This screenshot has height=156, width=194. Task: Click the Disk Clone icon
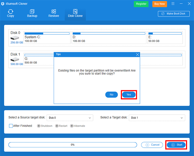[x=75, y=12]
